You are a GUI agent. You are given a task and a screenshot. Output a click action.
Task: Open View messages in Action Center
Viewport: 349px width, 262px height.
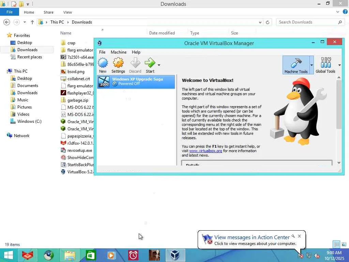tap(252, 237)
